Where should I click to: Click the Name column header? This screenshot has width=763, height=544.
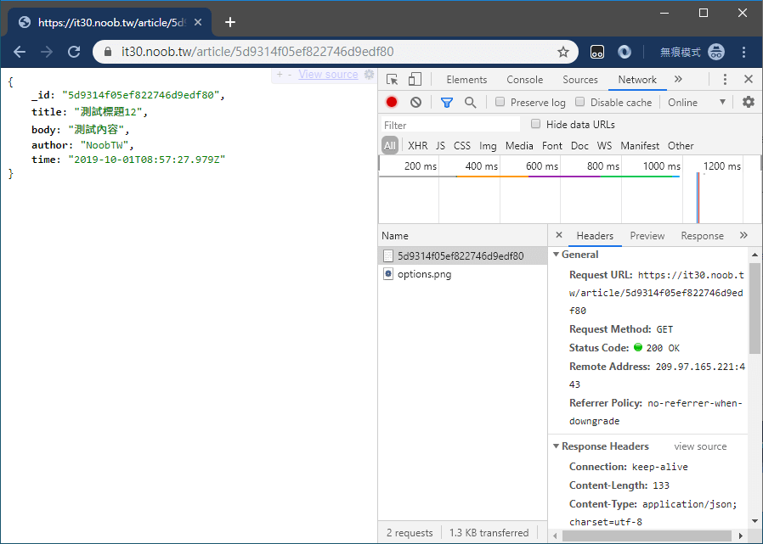tap(463, 236)
